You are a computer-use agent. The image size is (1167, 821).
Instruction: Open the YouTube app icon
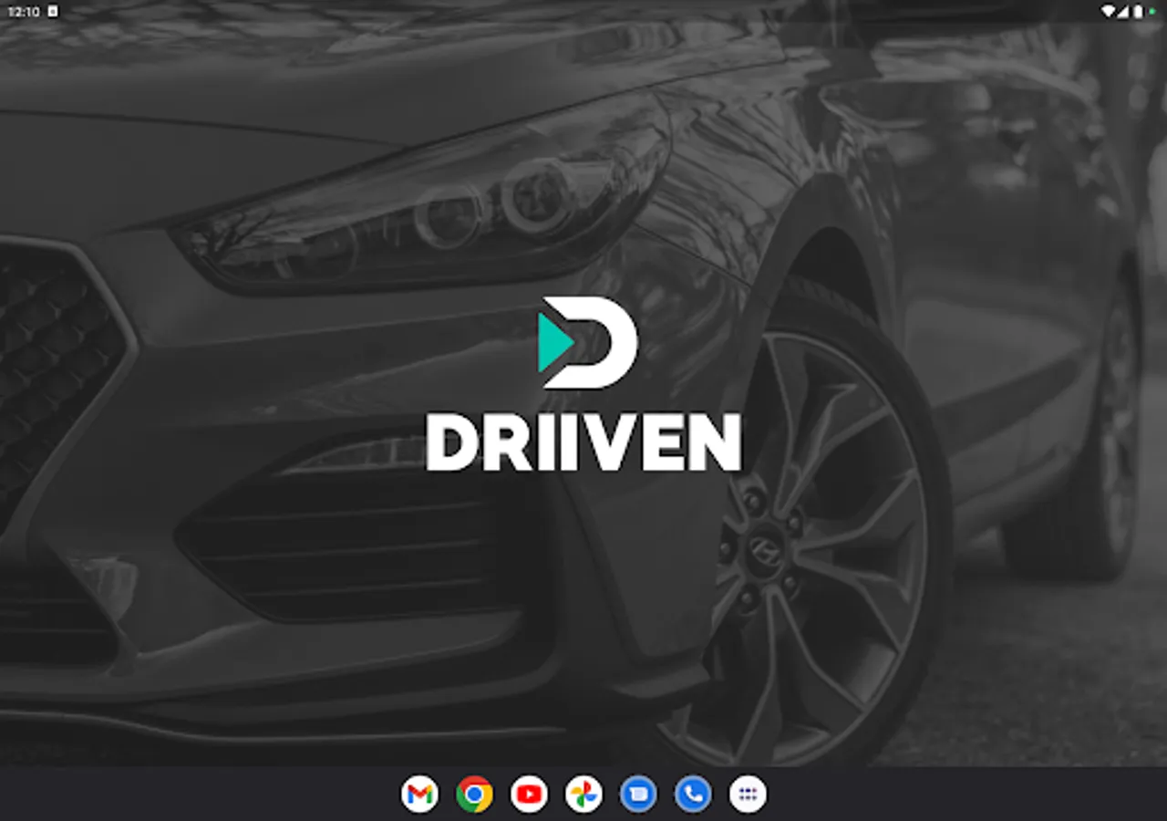click(x=529, y=795)
